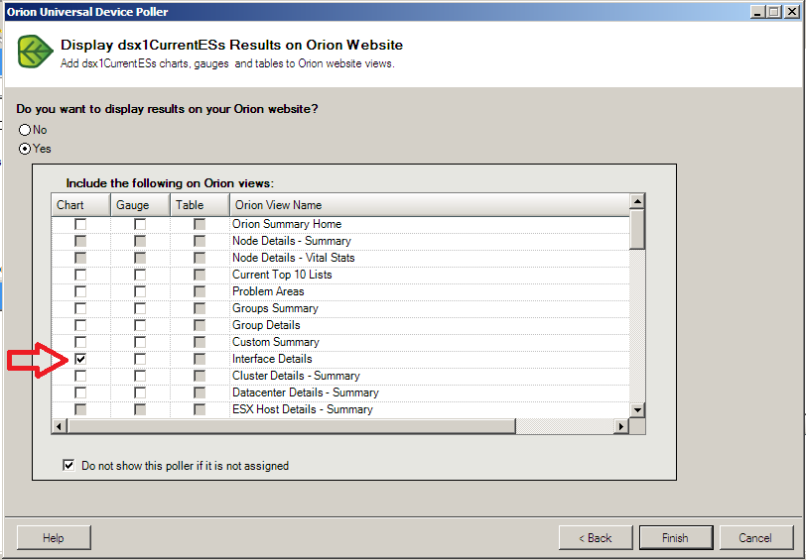Click the Cancel button
Viewport: 806px width, 560px height.
(x=756, y=537)
